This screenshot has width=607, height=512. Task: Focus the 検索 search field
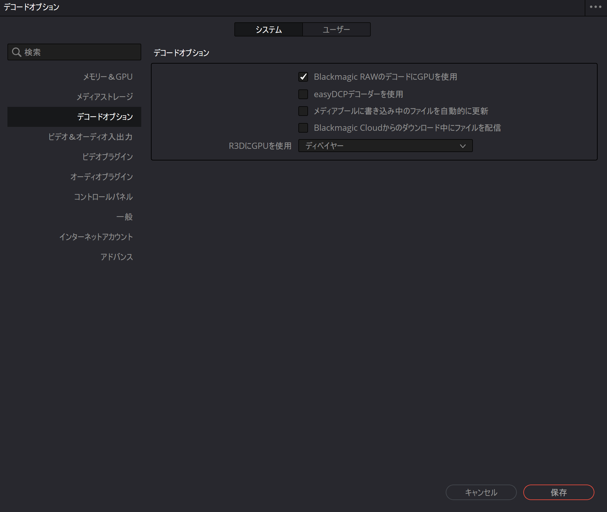pyautogui.click(x=74, y=52)
